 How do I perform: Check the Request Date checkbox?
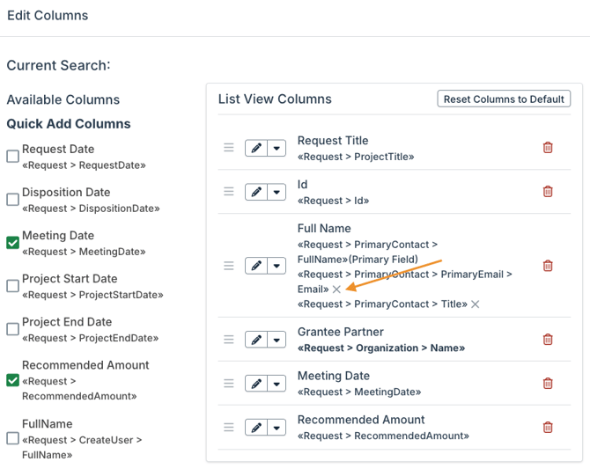point(12,157)
